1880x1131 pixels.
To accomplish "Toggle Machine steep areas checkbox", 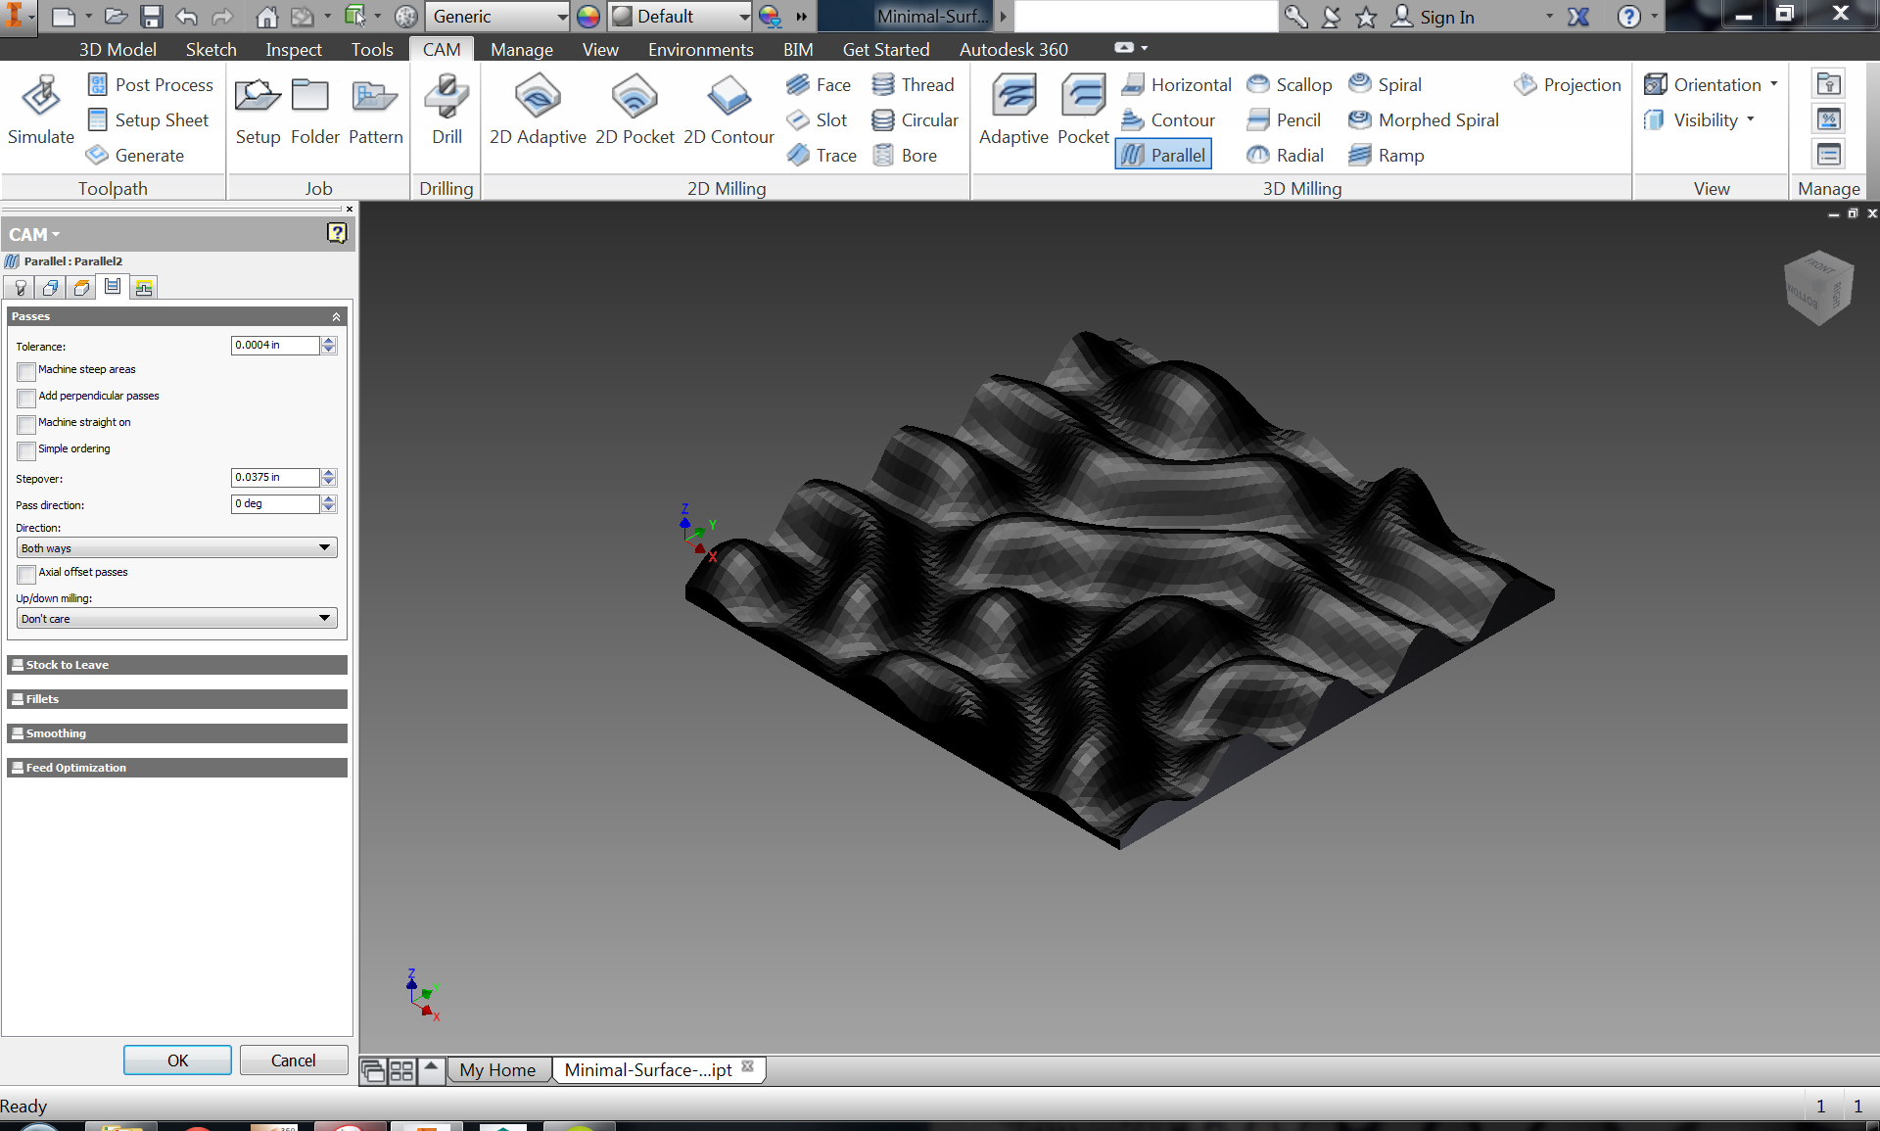I will click(x=24, y=371).
